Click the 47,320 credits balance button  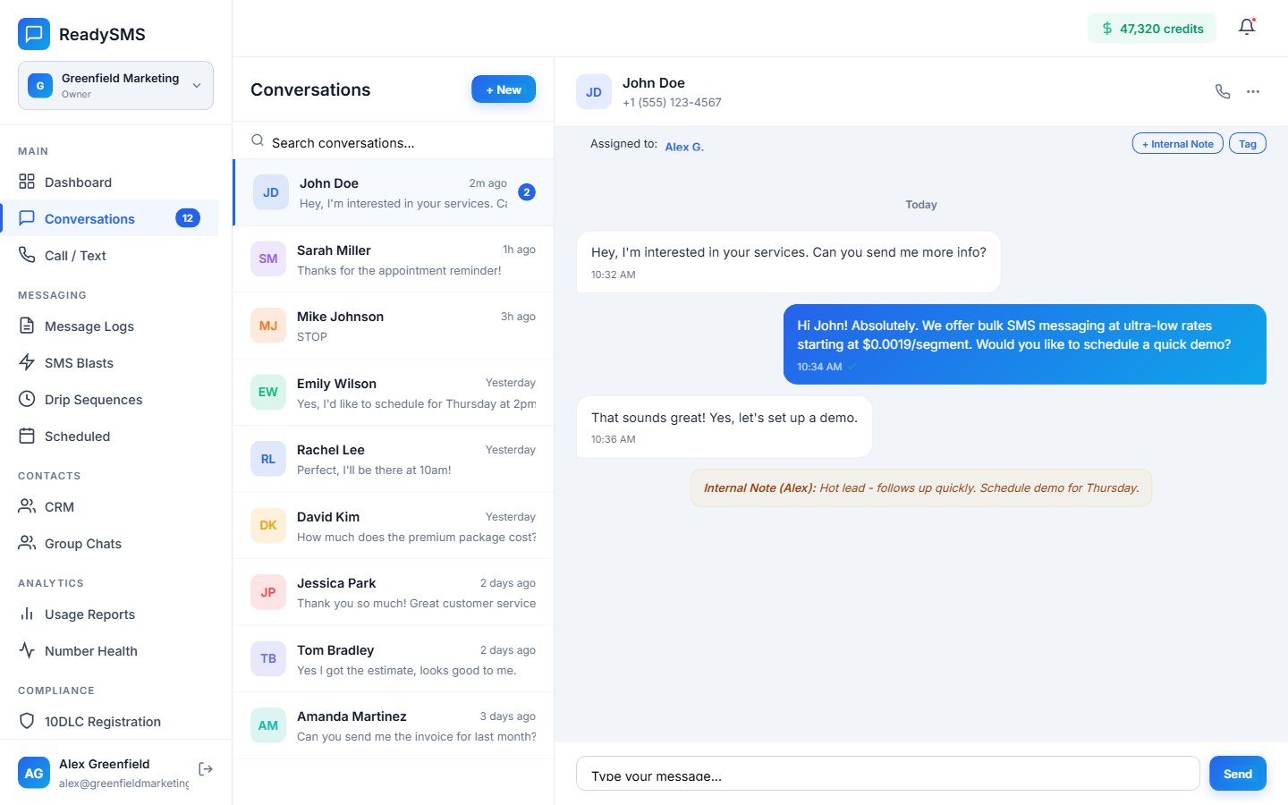coord(1152,29)
